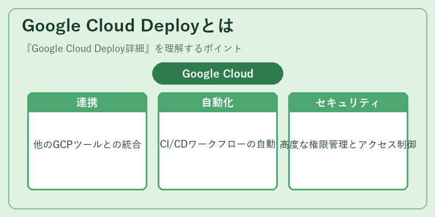Click the text CI/CDワークフローの自動
Image resolution: width=435 pixels, height=217 pixels.
click(218, 144)
